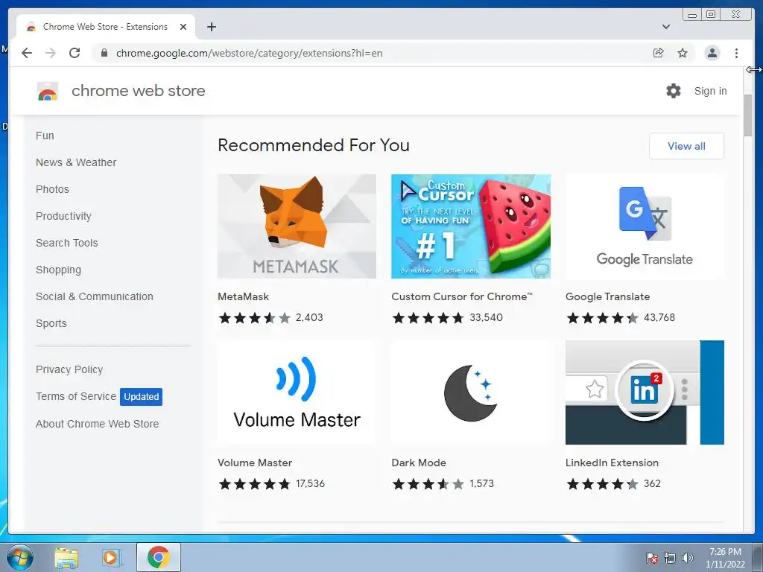The image size is (763, 572).
Task: Launch Windows Media Player from taskbar
Action: click(111, 557)
